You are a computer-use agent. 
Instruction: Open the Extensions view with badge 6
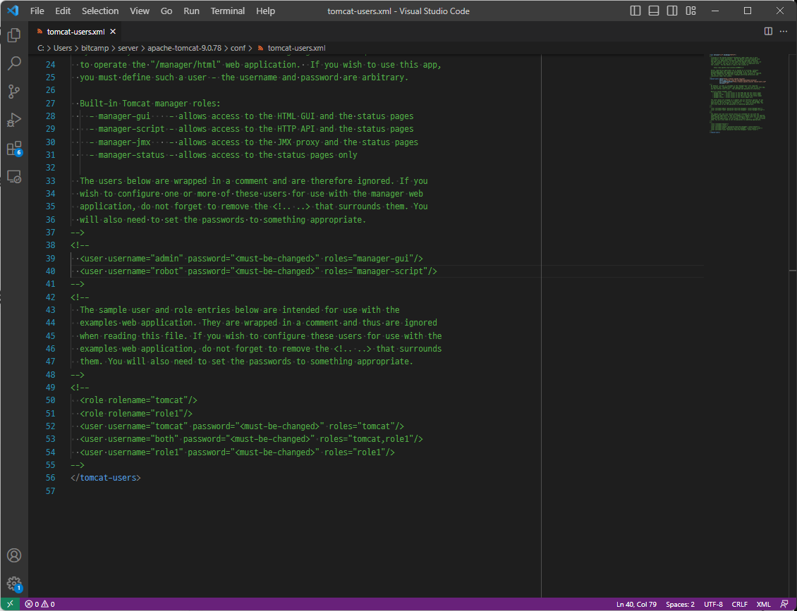coord(14,148)
